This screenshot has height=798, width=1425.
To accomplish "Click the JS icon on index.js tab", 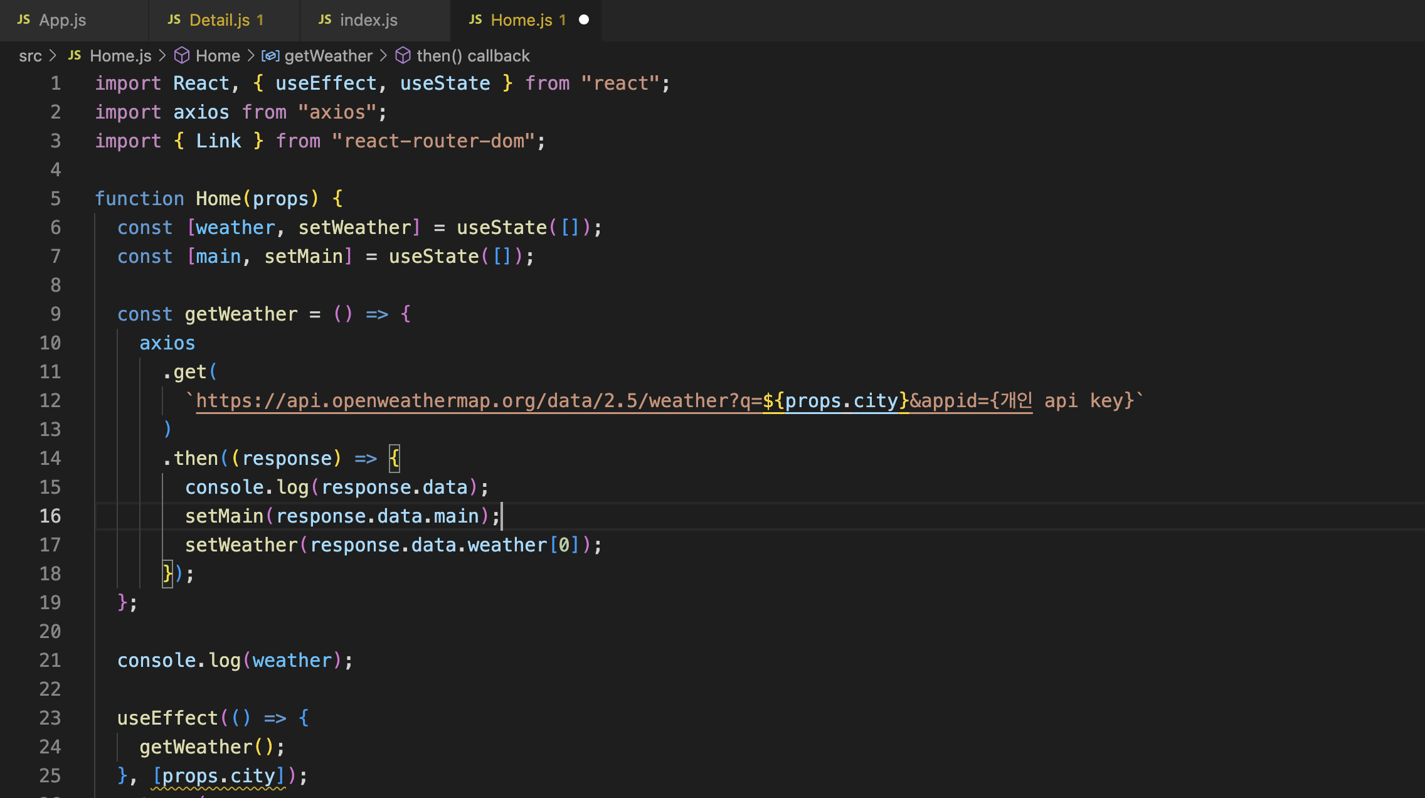I will pyautogui.click(x=325, y=19).
